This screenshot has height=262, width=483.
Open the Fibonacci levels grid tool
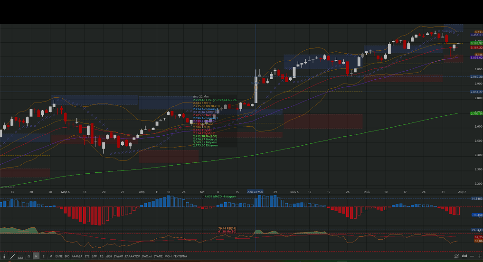point(20,256)
